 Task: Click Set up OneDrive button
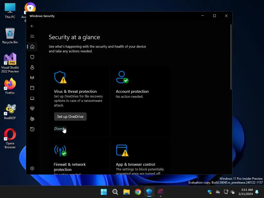(70, 117)
